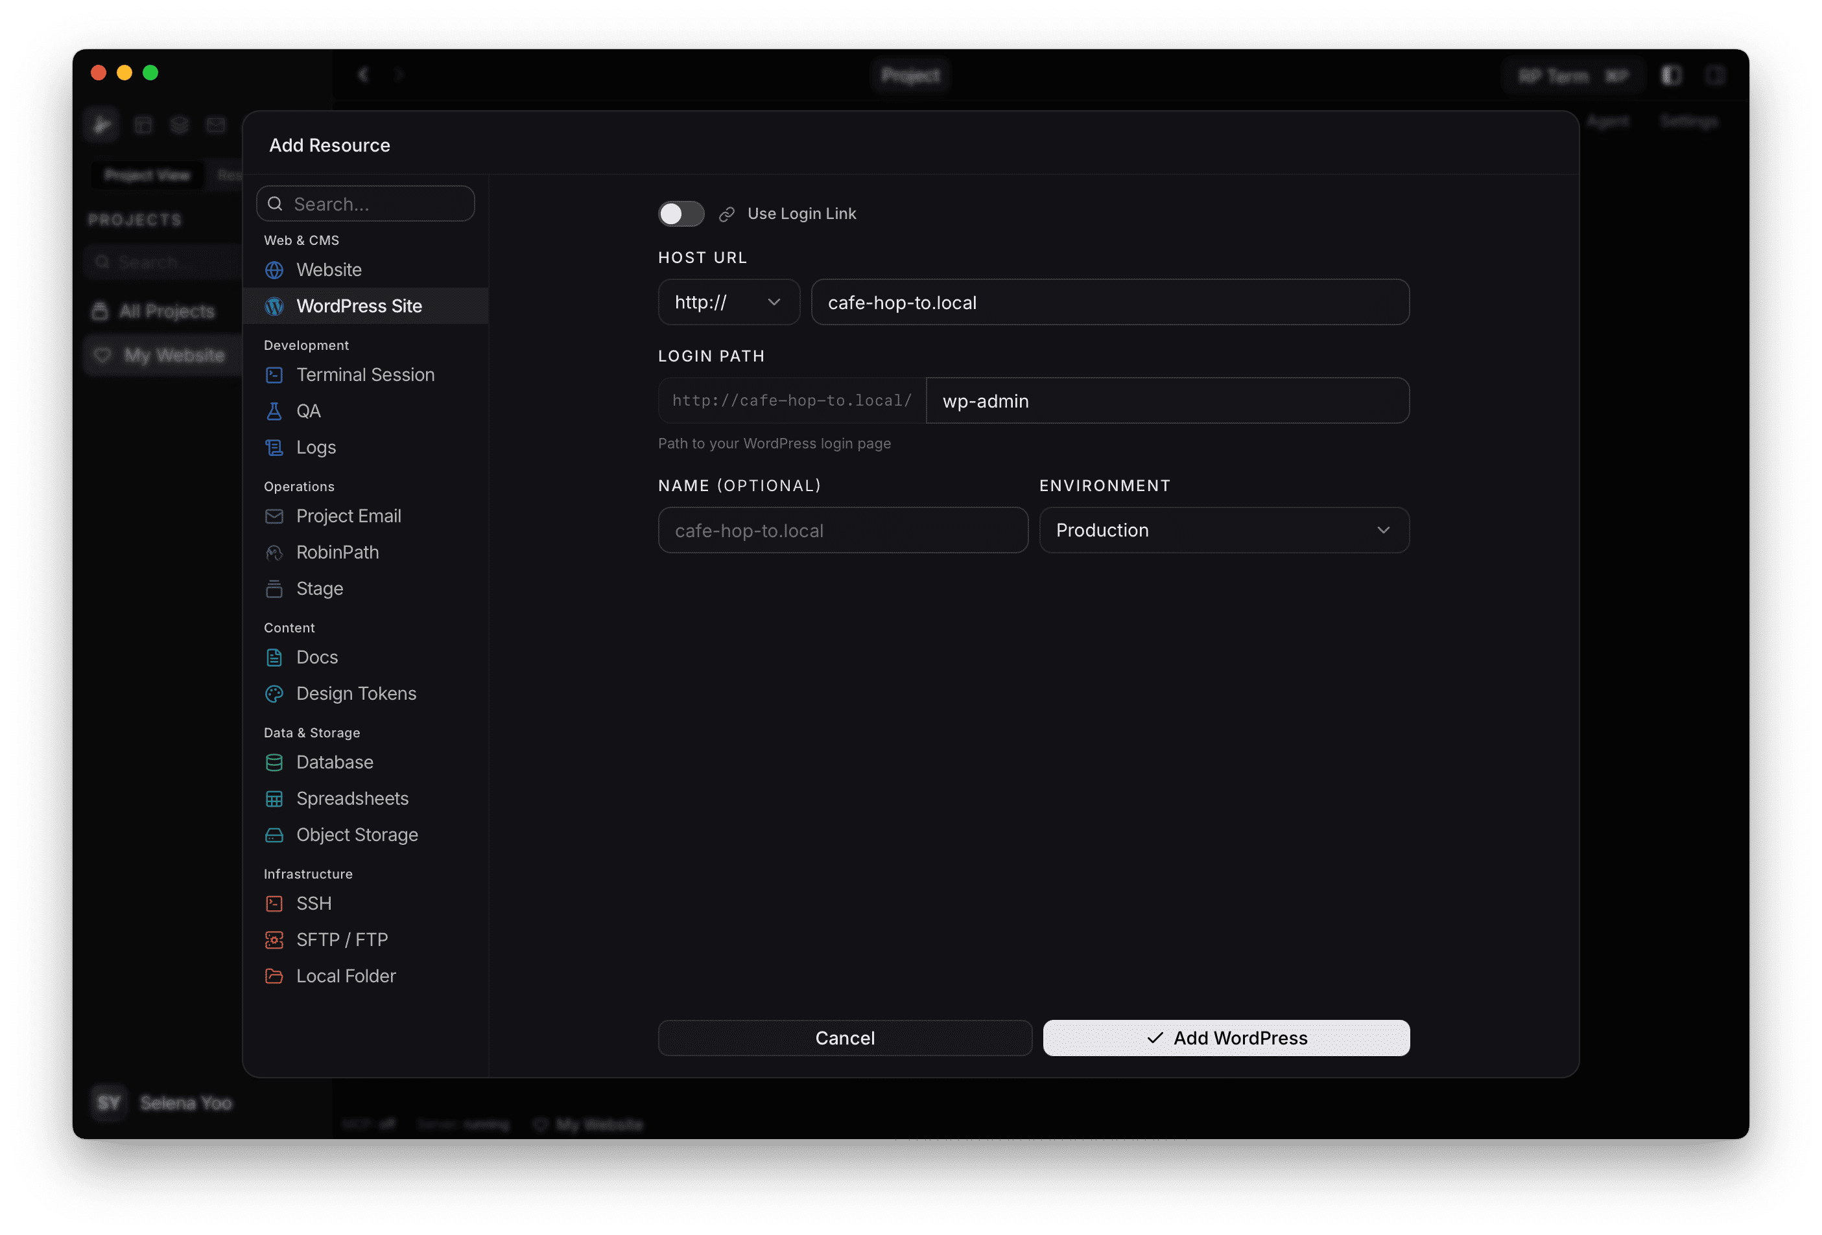Select the Object Storage resource
The width and height of the screenshot is (1822, 1235).
pos(357,835)
